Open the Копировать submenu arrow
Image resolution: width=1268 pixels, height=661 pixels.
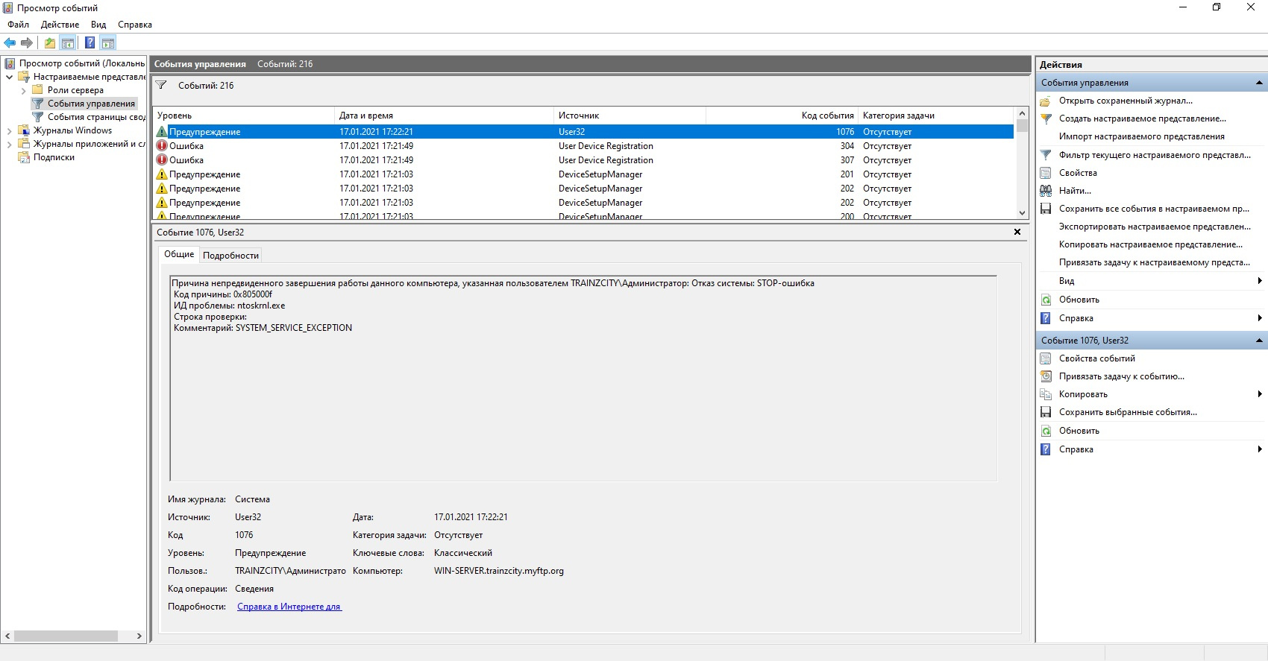(1259, 394)
